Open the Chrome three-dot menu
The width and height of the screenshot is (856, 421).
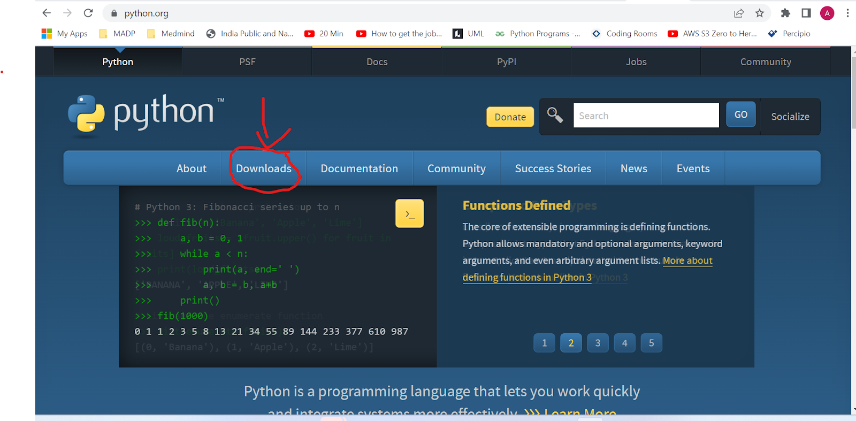[x=847, y=13]
